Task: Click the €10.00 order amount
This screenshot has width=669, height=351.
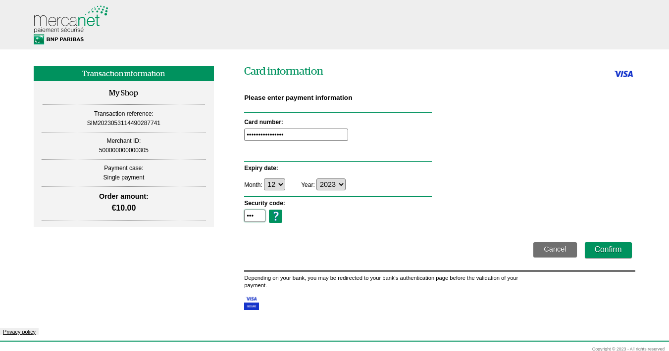Action: [x=123, y=208]
